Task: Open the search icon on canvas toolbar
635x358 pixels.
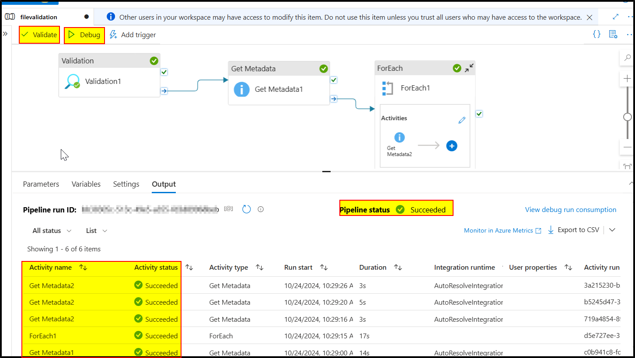Action: tap(627, 57)
